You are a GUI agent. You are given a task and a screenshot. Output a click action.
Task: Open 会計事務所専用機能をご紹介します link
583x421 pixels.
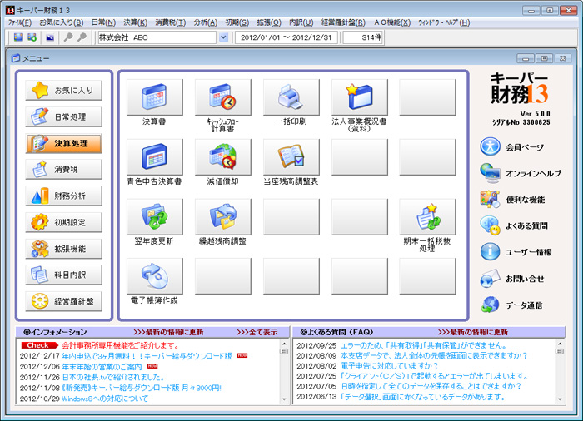(121, 345)
